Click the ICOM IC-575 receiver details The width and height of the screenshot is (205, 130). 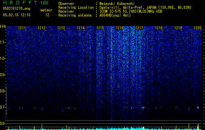pos(131,11)
